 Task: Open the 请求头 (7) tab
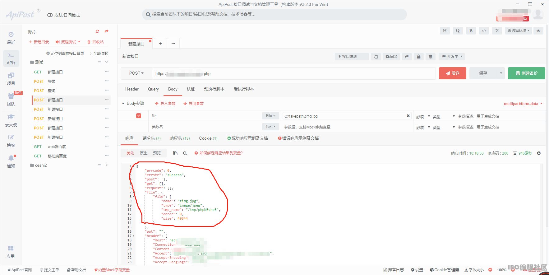click(x=152, y=138)
